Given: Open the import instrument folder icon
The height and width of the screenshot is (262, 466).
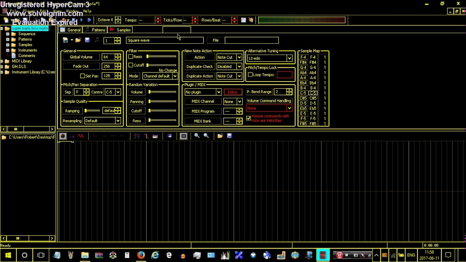Looking at the screenshot, I should [78, 40].
